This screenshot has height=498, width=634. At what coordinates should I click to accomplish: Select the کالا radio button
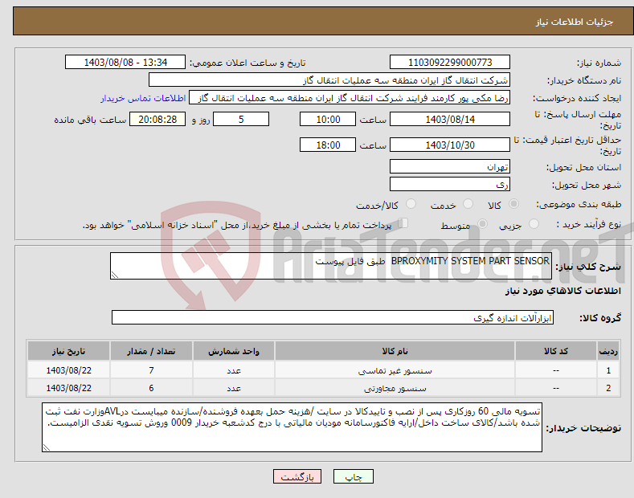pyautogui.click(x=513, y=204)
